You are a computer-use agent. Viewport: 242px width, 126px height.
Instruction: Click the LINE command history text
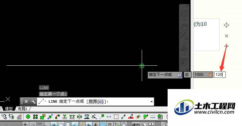tap(44, 88)
